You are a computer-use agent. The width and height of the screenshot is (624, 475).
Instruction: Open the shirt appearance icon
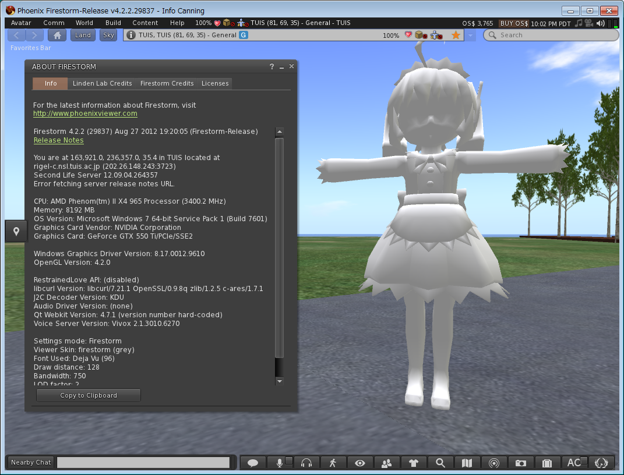click(414, 463)
